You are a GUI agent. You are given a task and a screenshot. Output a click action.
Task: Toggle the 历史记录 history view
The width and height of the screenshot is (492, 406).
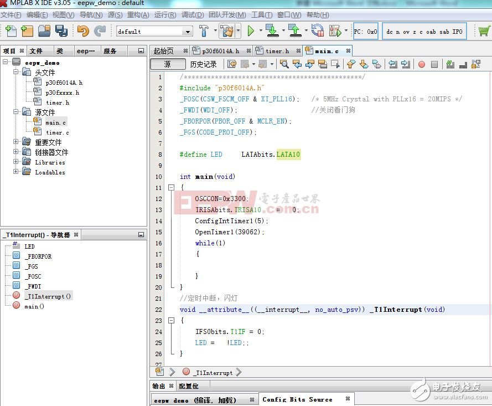[203, 64]
